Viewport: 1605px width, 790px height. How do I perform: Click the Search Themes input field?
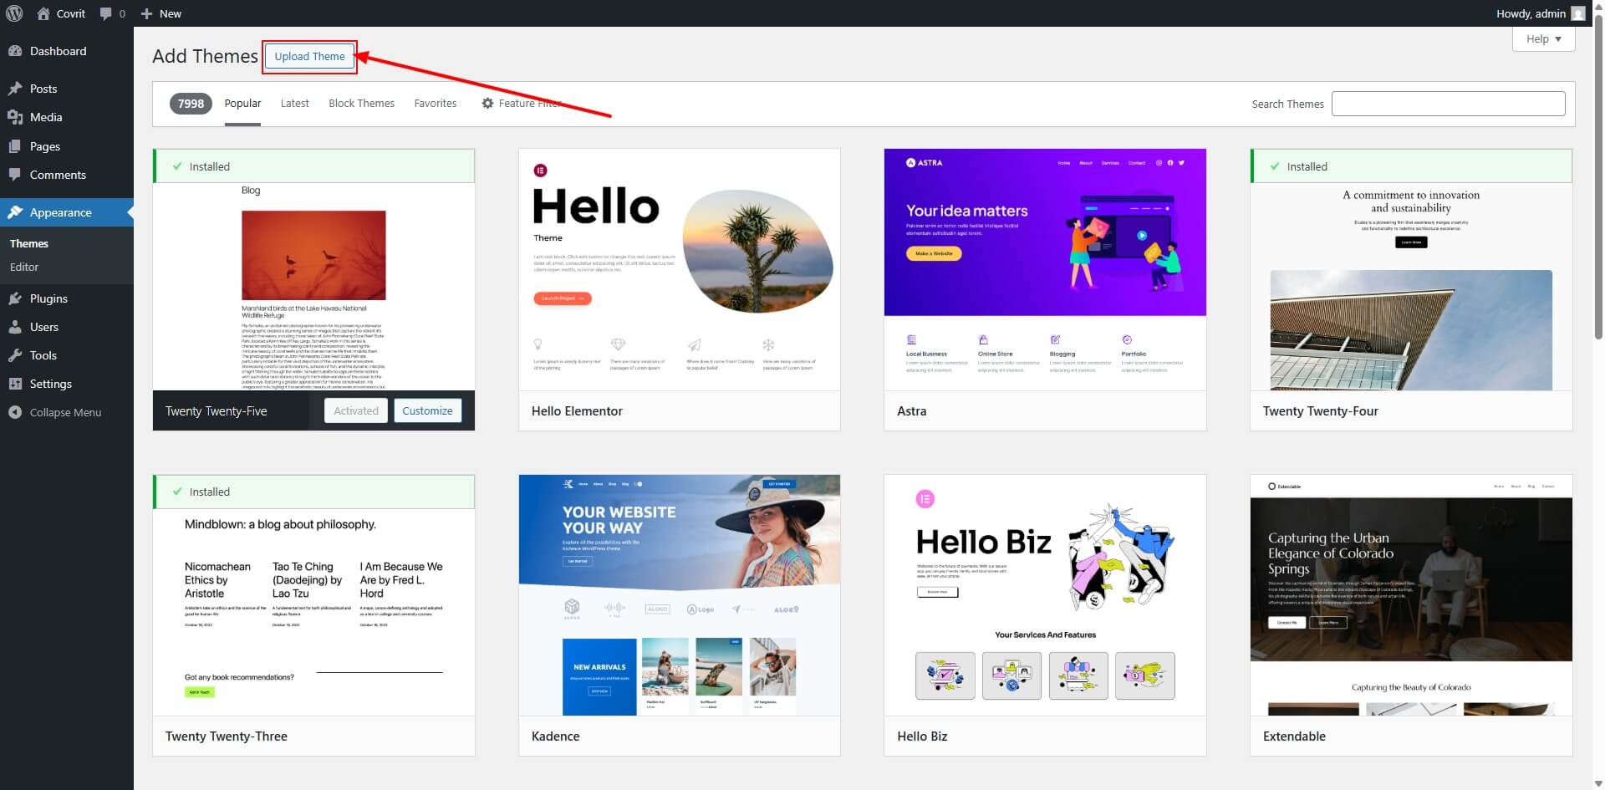1448,104
